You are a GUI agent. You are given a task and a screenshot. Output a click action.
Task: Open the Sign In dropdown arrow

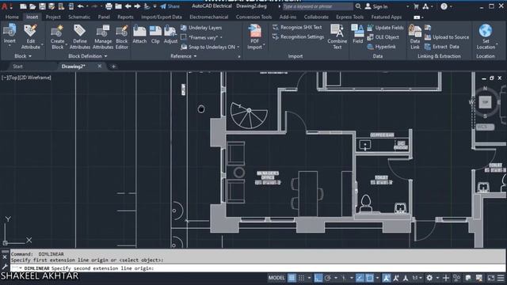pyautogui.click(x=407, y=6)
